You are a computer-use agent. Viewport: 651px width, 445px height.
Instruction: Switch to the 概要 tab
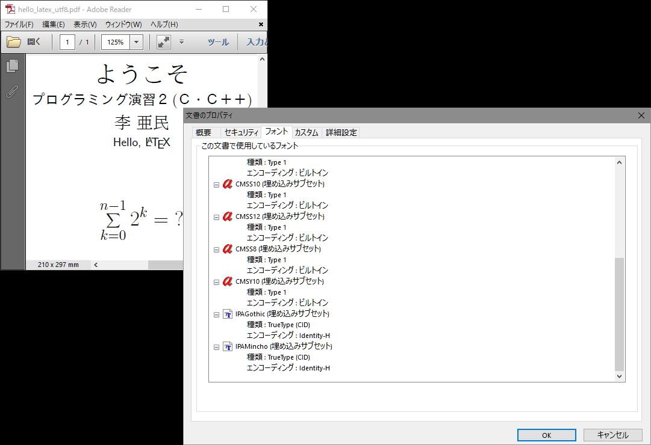click(x=204, y=132)
